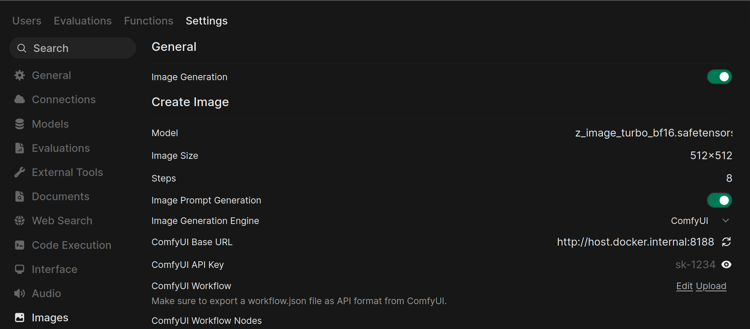Click the Interface monitor icon
The height and width of the screenshot is (329, 750).
click(x=20, y=269)
